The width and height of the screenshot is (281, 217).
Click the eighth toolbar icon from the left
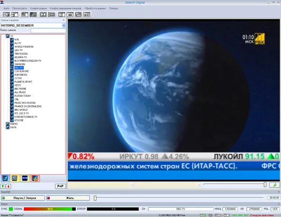click(x=70, y=14)
